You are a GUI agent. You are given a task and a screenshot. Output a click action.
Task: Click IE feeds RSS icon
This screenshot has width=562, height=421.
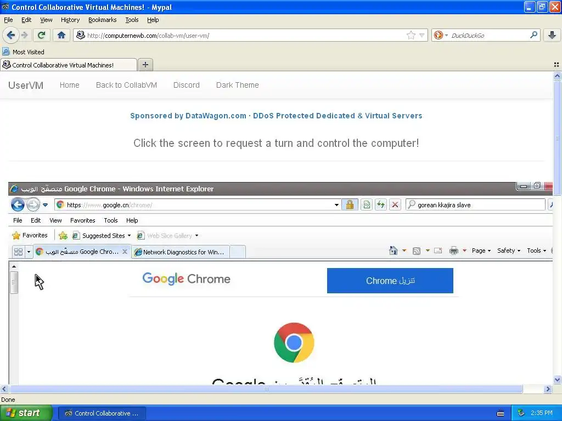[417, 251]
